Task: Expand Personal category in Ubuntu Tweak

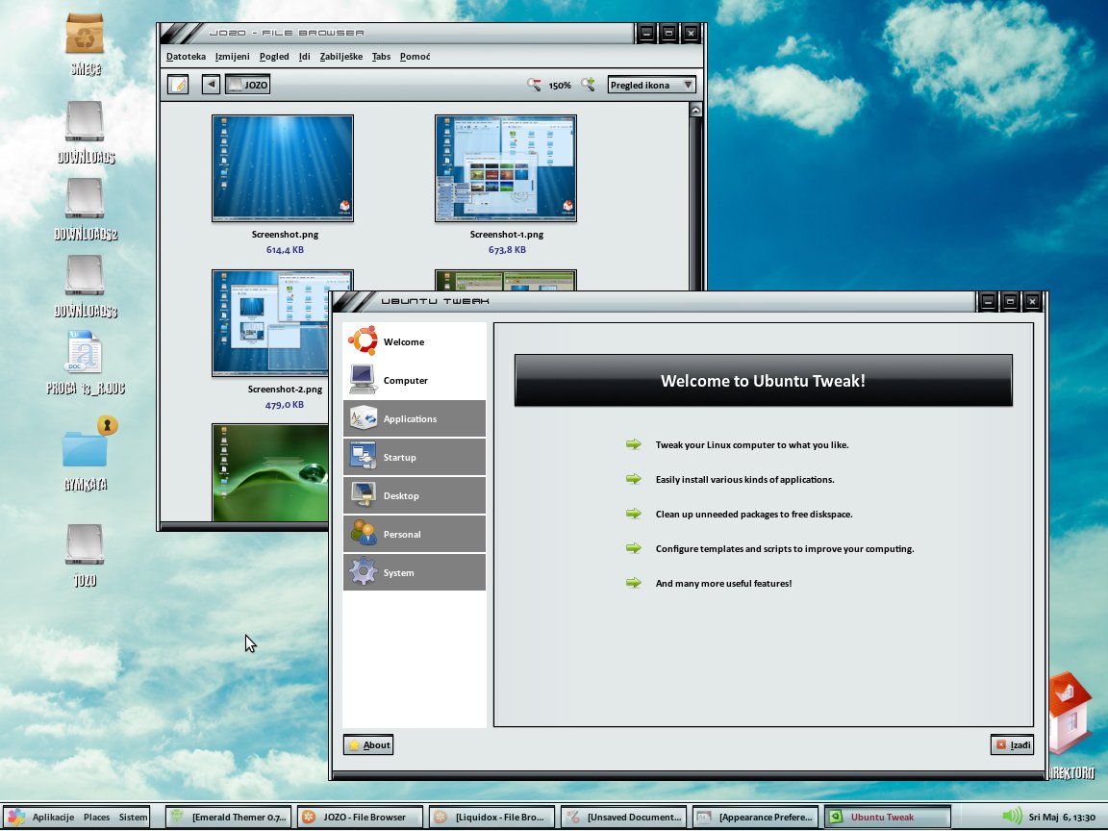Action: click(x=415, y=534)
